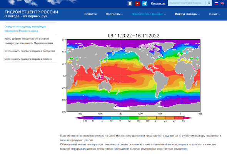Open Antarctic ice cover concentration link
This screenshot has width=227, height=155.
pyautogui.click(x=30, y=51)
